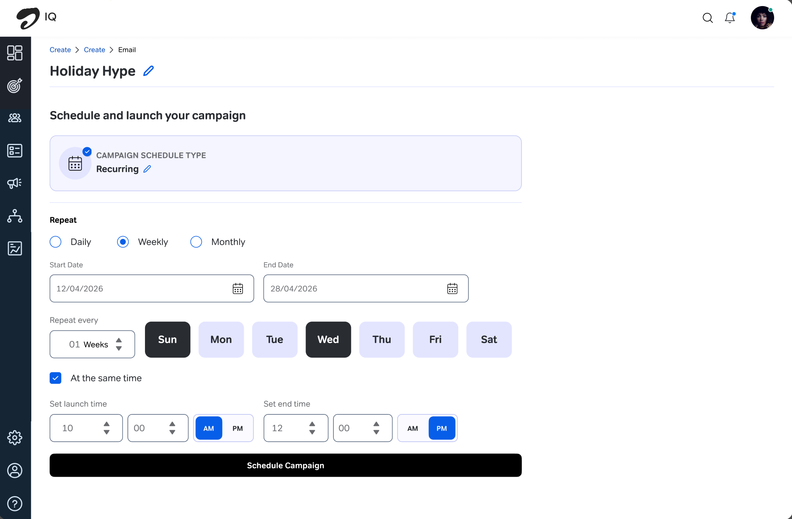Uncheck At the same time
Viewport: 792px width, 519px height.
[56, 378]
